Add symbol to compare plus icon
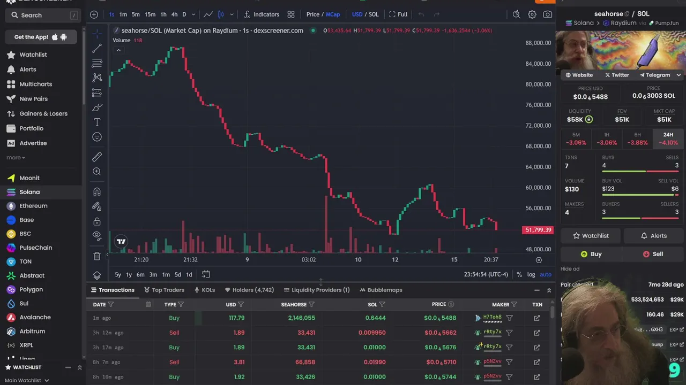Viewport: 686px width, 385px height. 94,14
